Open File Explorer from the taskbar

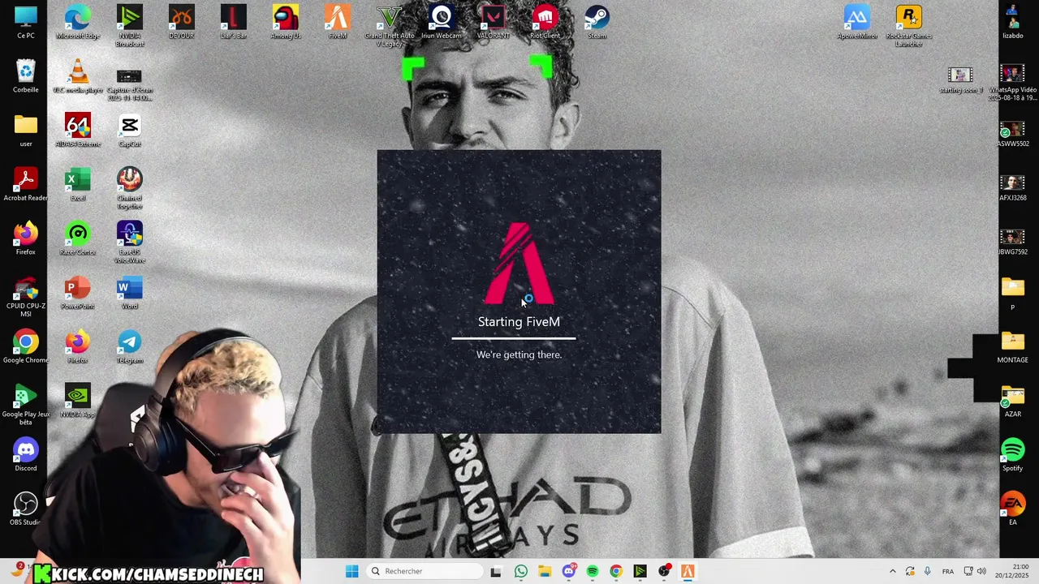coord(544,571)
